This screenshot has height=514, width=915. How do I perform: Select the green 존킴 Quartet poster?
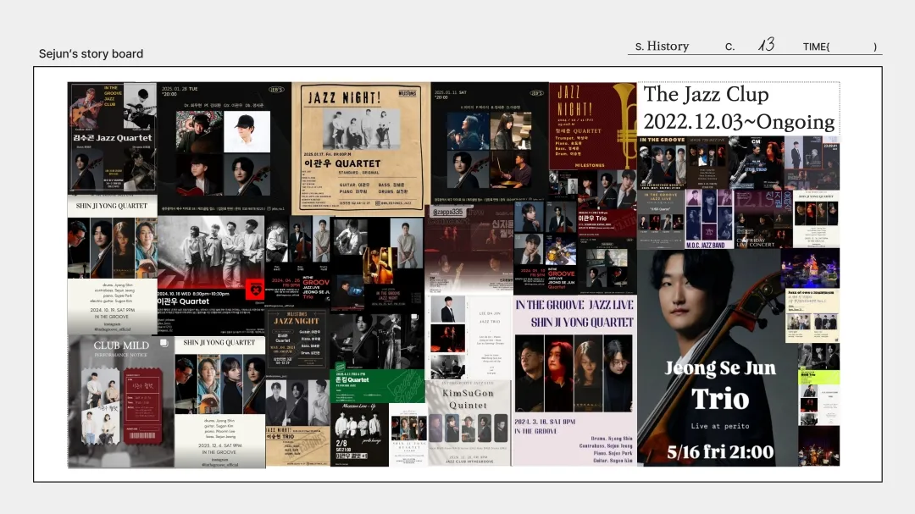(377, 385)
